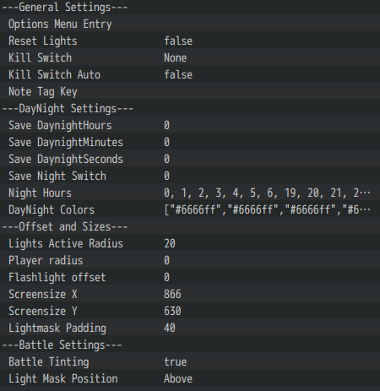380x391 pixels.
Task: Open the Night Hours value list
Action: click(x=267, y=193)
